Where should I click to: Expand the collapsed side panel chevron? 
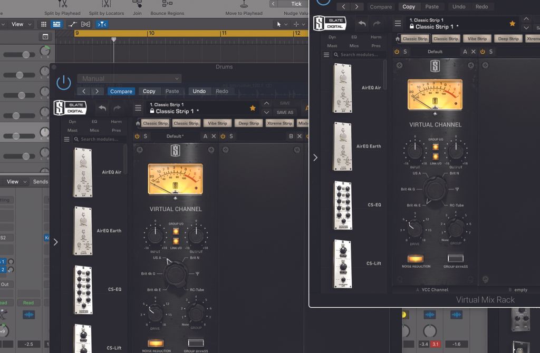click(315, 157)
